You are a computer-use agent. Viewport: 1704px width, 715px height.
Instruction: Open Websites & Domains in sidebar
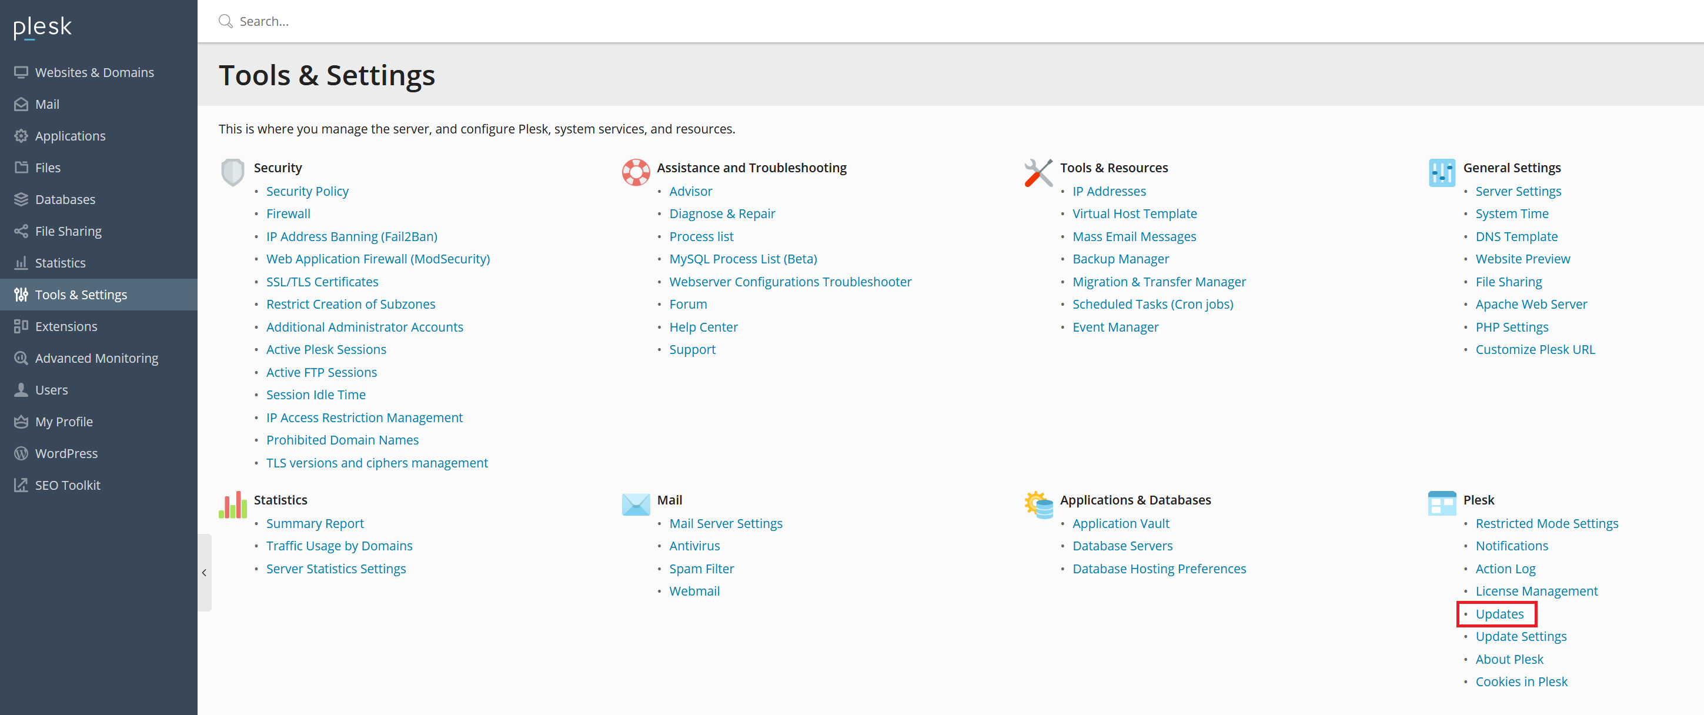coord(99,72)
